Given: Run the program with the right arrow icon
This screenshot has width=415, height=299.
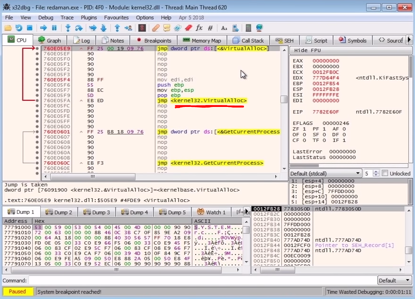Looking at the screenshot, I should (44, 28).
